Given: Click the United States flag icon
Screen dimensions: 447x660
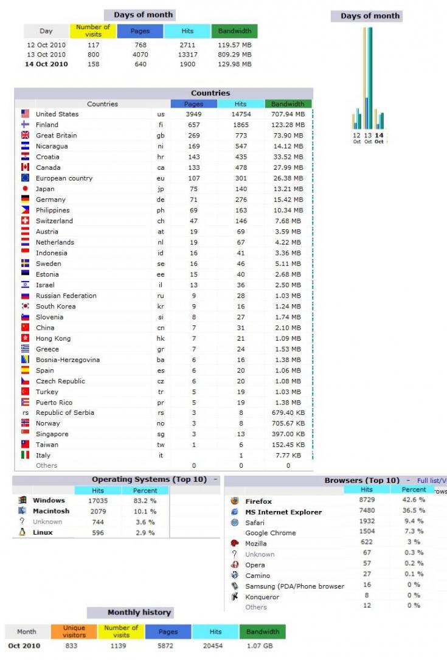Looking at the screenshot, I should coord(25,114).
